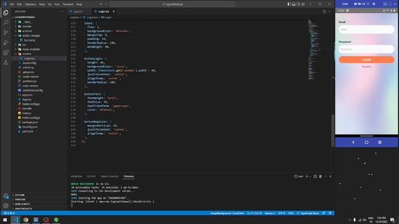The height and width of the screenshot is (224, 399).
Task: Kill the terminal with the trash icon
Action: (x=320, y=176)
